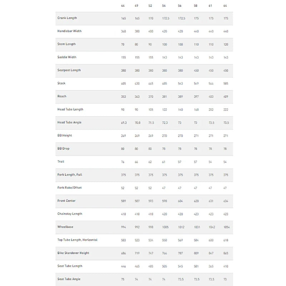Click the BB Drop row label
The height and width of the screenshot is (286, 286).
63,148
